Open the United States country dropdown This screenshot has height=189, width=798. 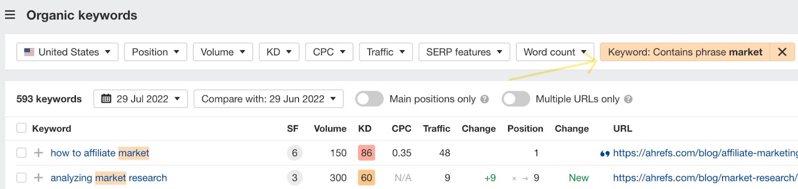pyautogui.click(x=67, y=52)
